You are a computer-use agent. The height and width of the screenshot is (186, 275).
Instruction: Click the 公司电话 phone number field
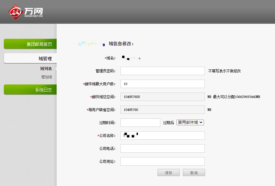pyautogui.click(x=162, y=148)
